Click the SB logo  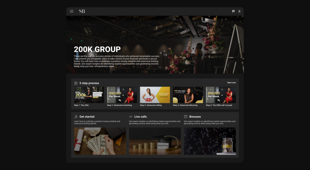82,11
